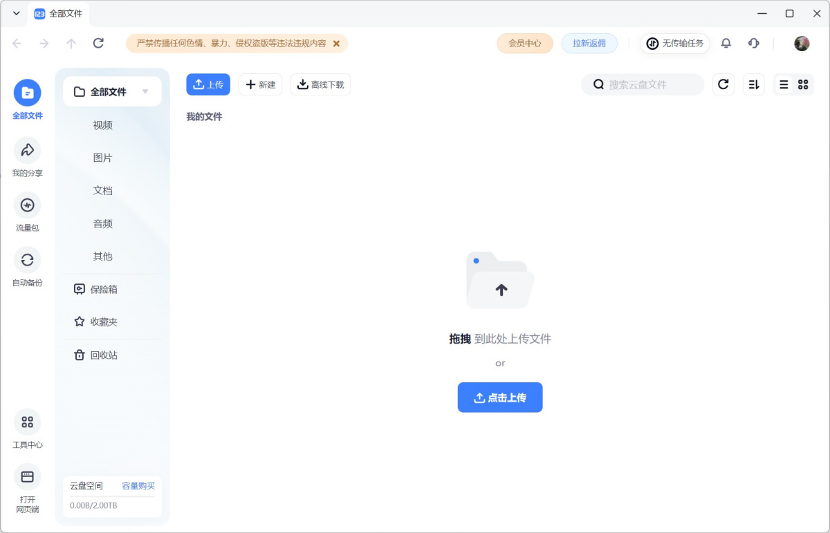Select 视频 category in file panel

click(103, 125)
